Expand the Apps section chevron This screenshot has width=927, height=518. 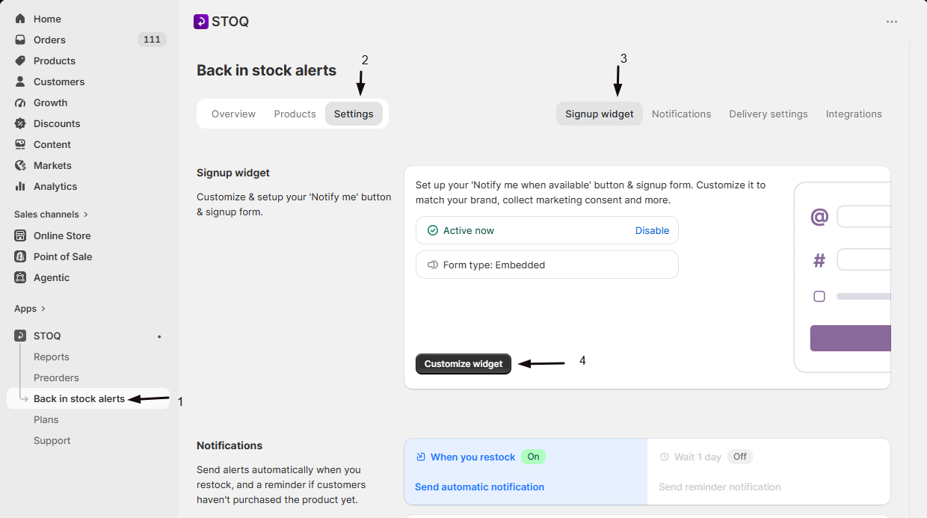pos(43,309)
